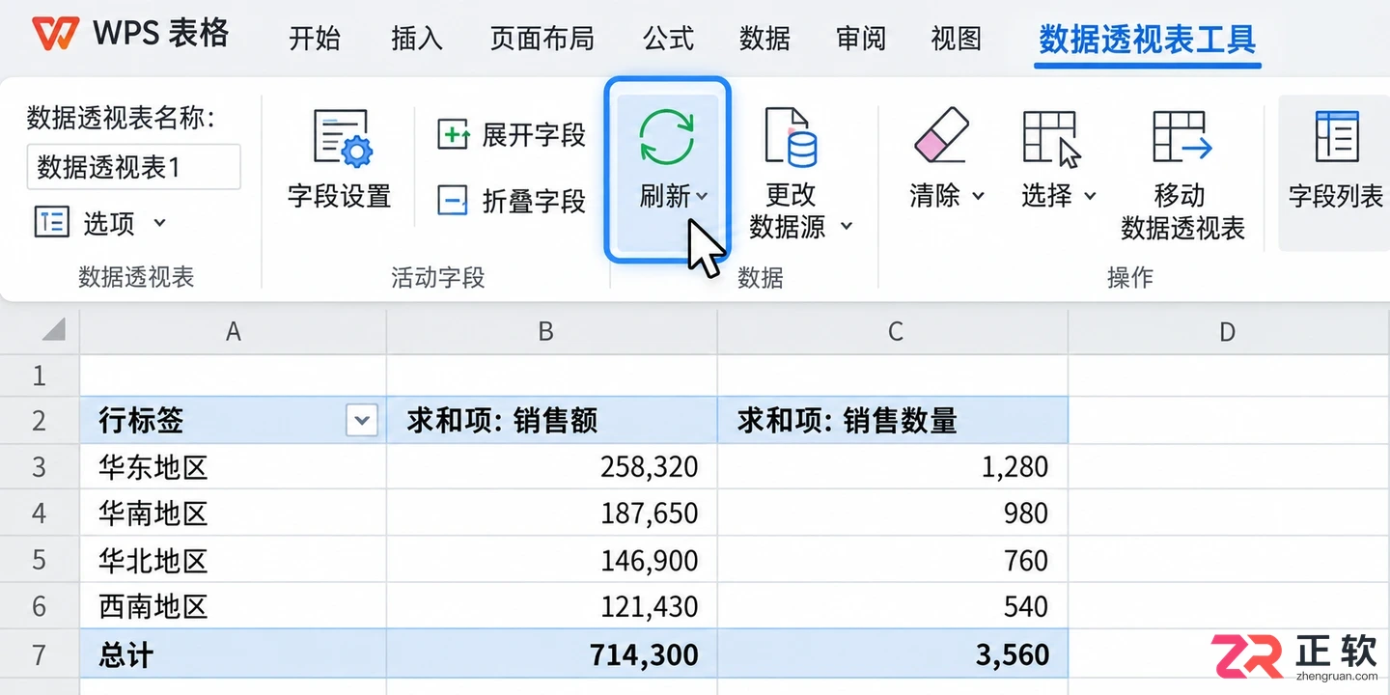Click the 清除 eraser icon
Screen dimensions: 1390x695
pyautogui.click(x=940, y=136)
